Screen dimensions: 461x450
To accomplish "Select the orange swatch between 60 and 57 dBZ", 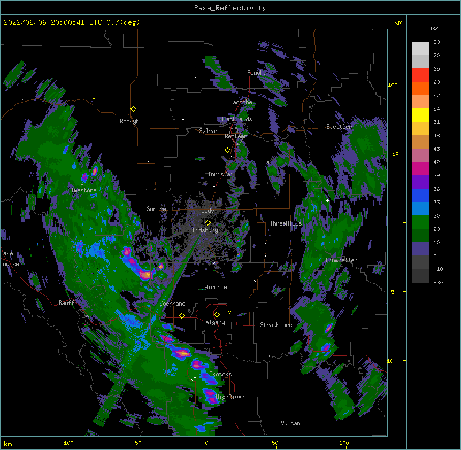I will [420, 88].
